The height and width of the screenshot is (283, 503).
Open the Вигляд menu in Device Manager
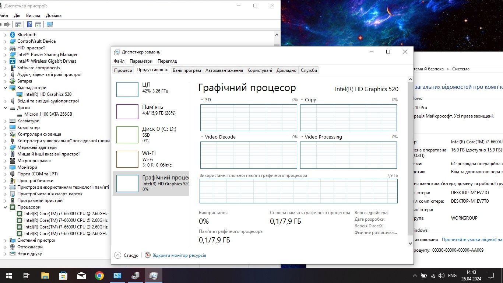33,15
